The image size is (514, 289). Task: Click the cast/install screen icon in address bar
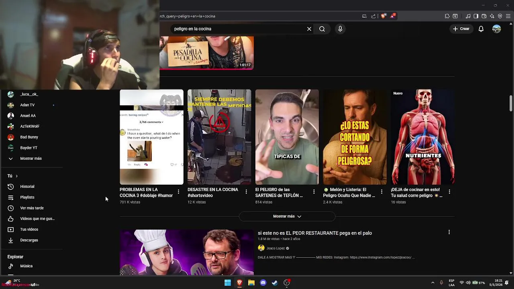pyautogui.click(x=364, y=16)
